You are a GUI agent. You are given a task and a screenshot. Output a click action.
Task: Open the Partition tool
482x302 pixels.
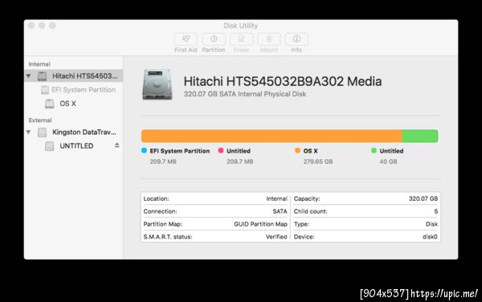[x=214, y=39]
